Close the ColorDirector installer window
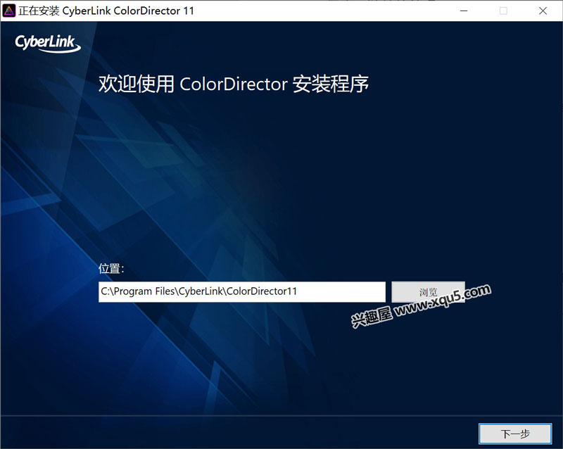The height and width of the screenshot is (449, 563). (543, 11)
